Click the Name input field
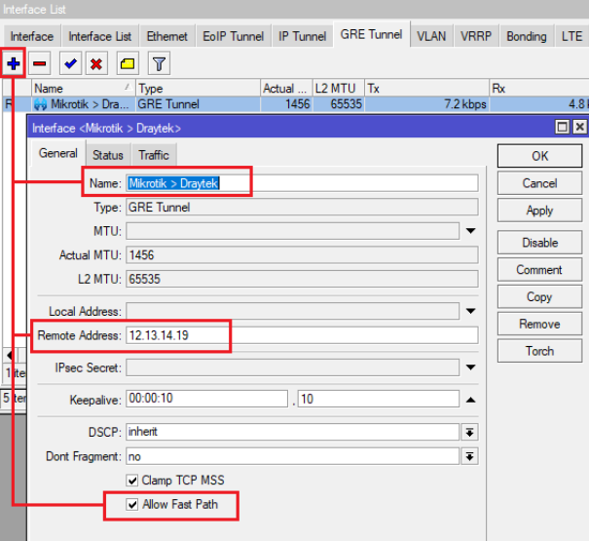589x541 pixels. 302,183
